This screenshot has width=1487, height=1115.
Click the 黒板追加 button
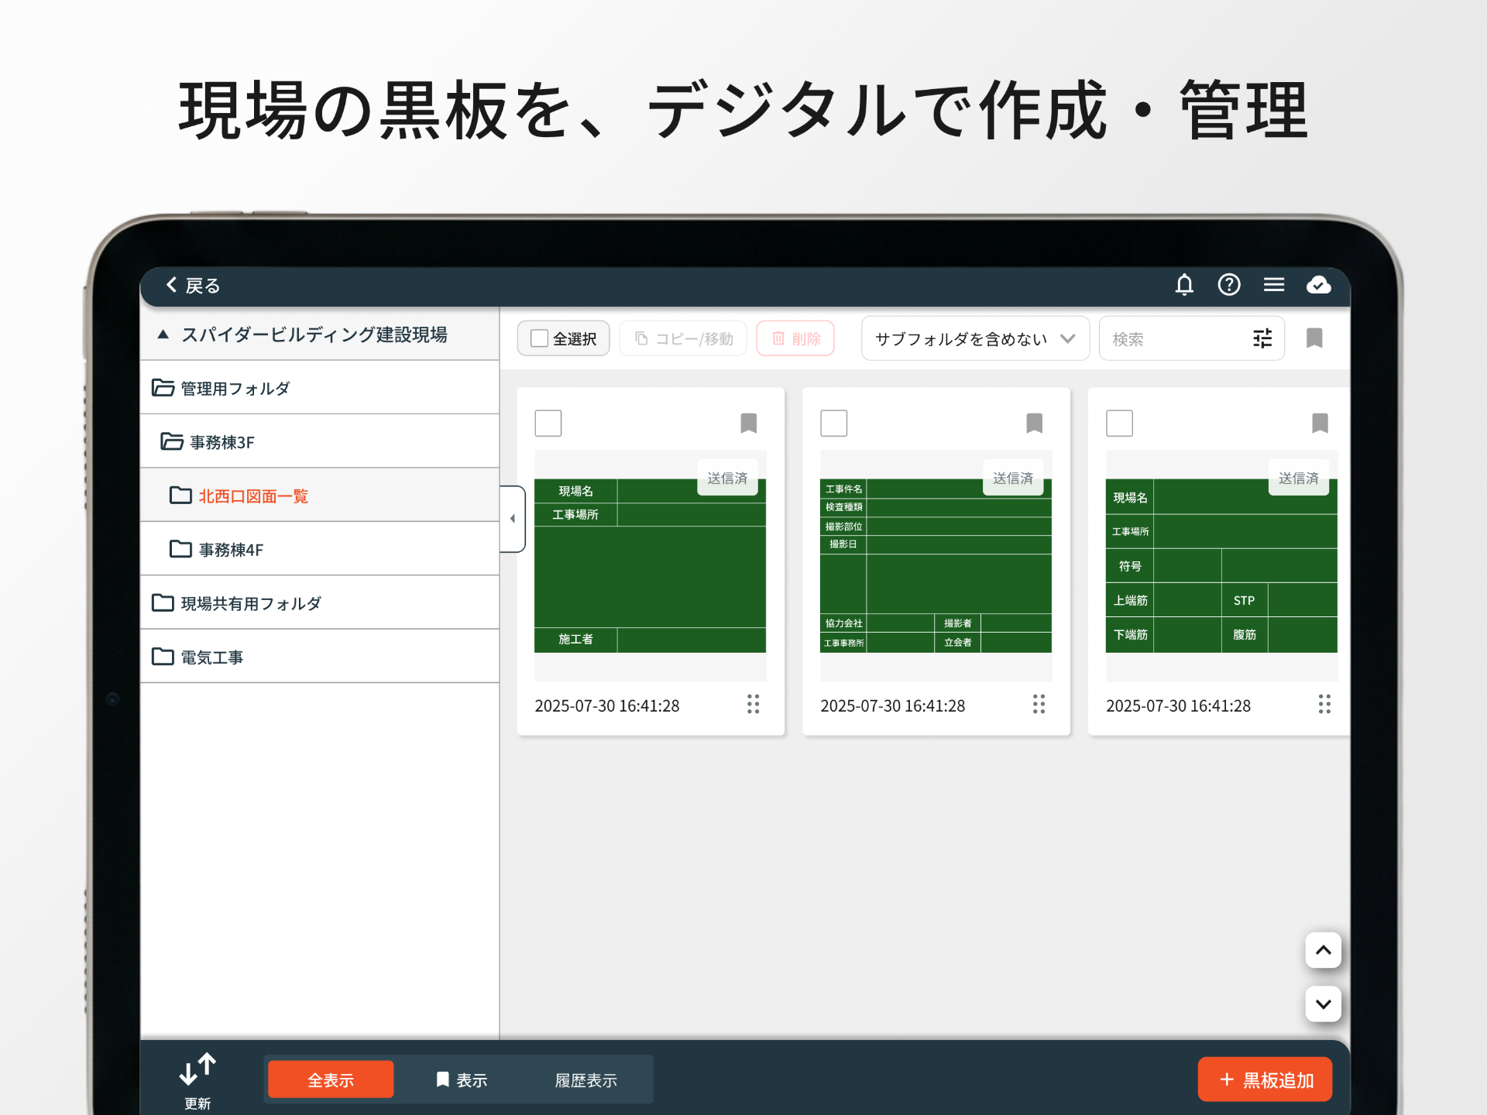point(1265,1079)
